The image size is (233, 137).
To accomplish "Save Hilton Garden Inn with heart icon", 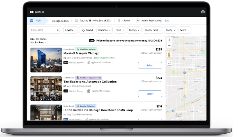I will (x=59, y=108).
